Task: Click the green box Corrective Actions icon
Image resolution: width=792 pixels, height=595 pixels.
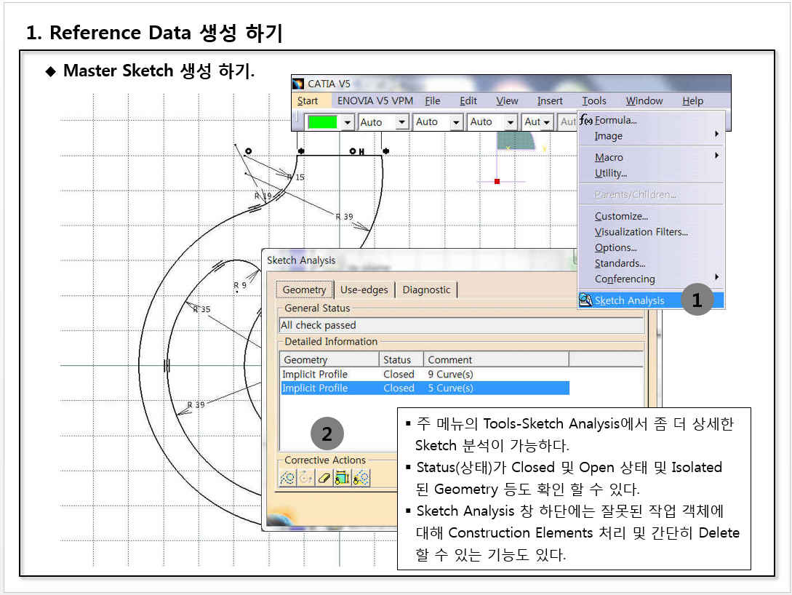Action: [343, 478]
